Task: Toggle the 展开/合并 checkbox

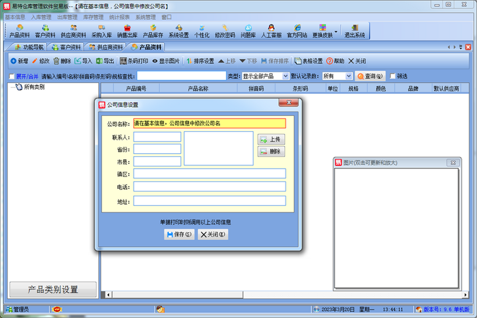Action: [12, 76]
